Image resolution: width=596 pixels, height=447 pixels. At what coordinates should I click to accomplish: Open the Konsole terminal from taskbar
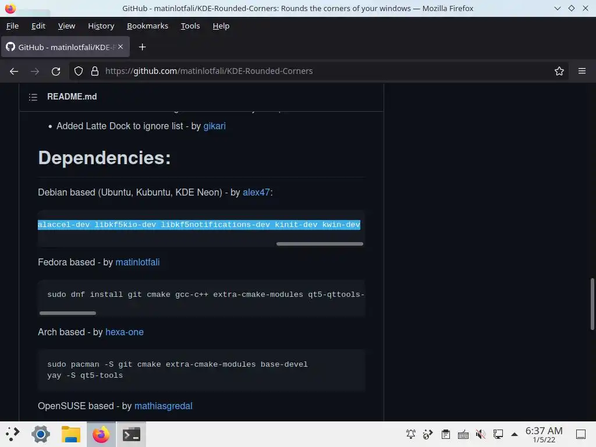pyautogui.click(x=131, y=434)
